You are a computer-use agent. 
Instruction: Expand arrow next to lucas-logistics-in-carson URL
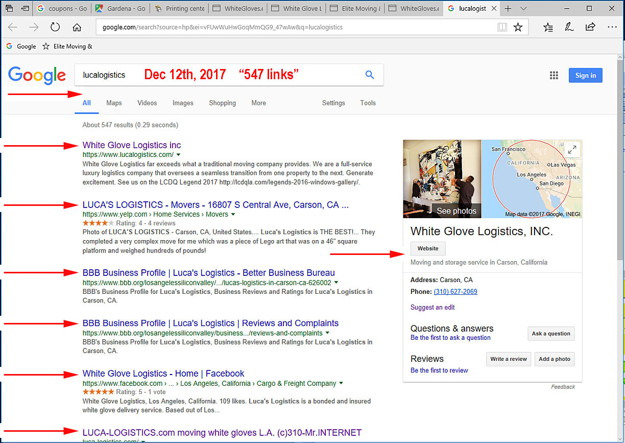point(336,283)
